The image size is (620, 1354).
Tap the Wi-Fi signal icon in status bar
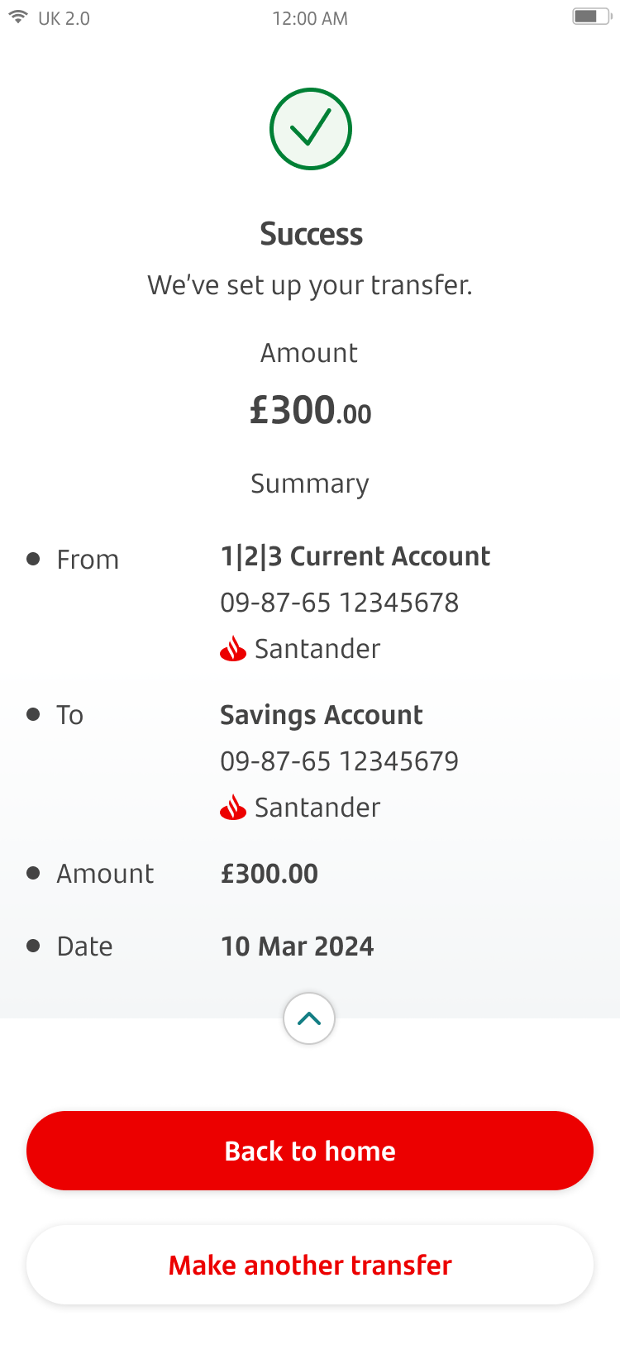tap(18, 17)
